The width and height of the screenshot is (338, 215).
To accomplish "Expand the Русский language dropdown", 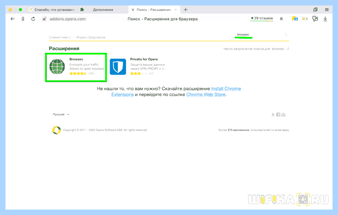I will (x=61, y=114).
